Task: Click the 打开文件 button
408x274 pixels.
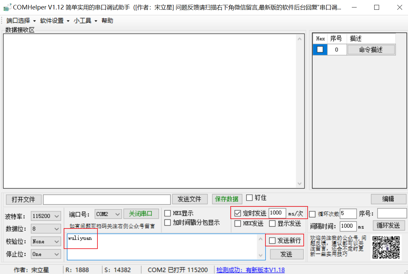Action: pos(23,199)
